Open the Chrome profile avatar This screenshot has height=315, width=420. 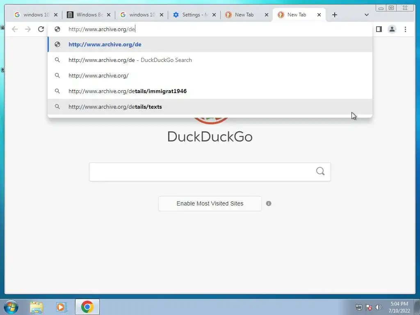click(392, 29)
